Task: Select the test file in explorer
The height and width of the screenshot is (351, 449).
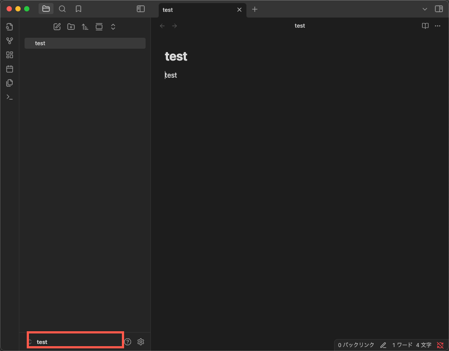Action: tap(85, 43)
